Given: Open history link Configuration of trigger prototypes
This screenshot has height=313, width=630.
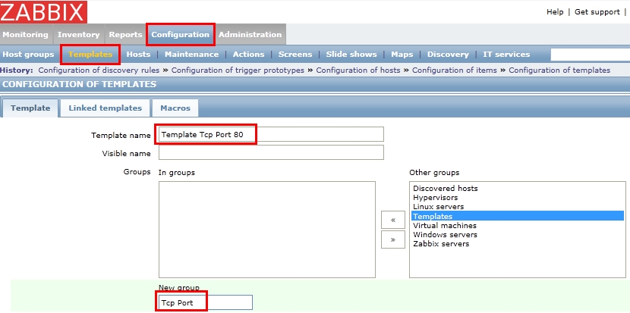Looking at the screenshot, I should pyautogui.click(x=238, y=70).
